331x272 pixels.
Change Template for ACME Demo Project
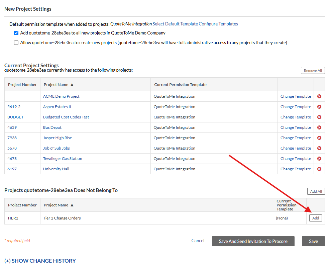click(x=296, y=96)
